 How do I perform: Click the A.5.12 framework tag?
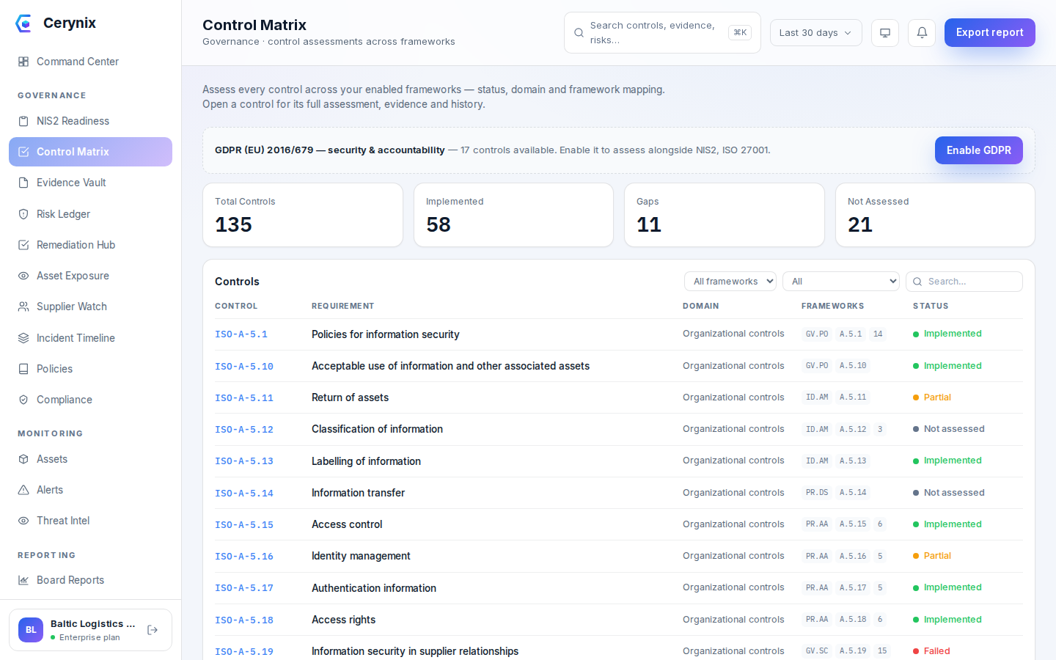click(853, 429)
